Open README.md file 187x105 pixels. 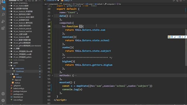(18, 97)
